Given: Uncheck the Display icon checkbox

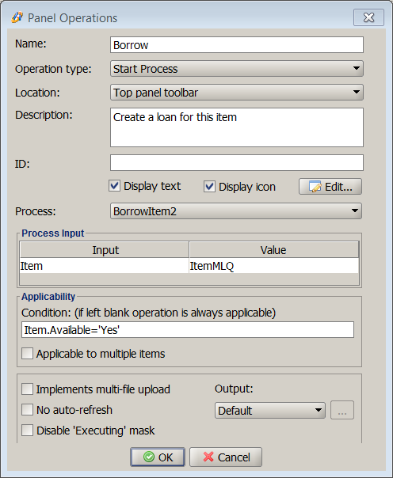Looking at the screenshot, I should 209,187.
